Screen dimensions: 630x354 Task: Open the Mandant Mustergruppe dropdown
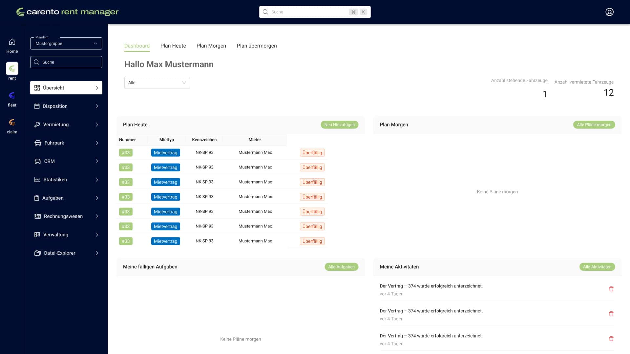(66, 43)
